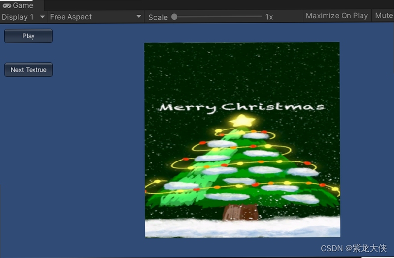Viewport: 394px width, 258px height.
Task: Click the Scale label in toolbar
Action: pos(158,17)
